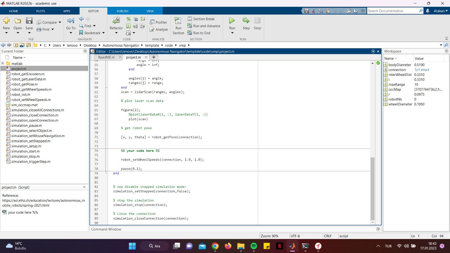Open Spotify from the taskbar
The height and width of the screenshot is (253, 450).
click(254, 246)
